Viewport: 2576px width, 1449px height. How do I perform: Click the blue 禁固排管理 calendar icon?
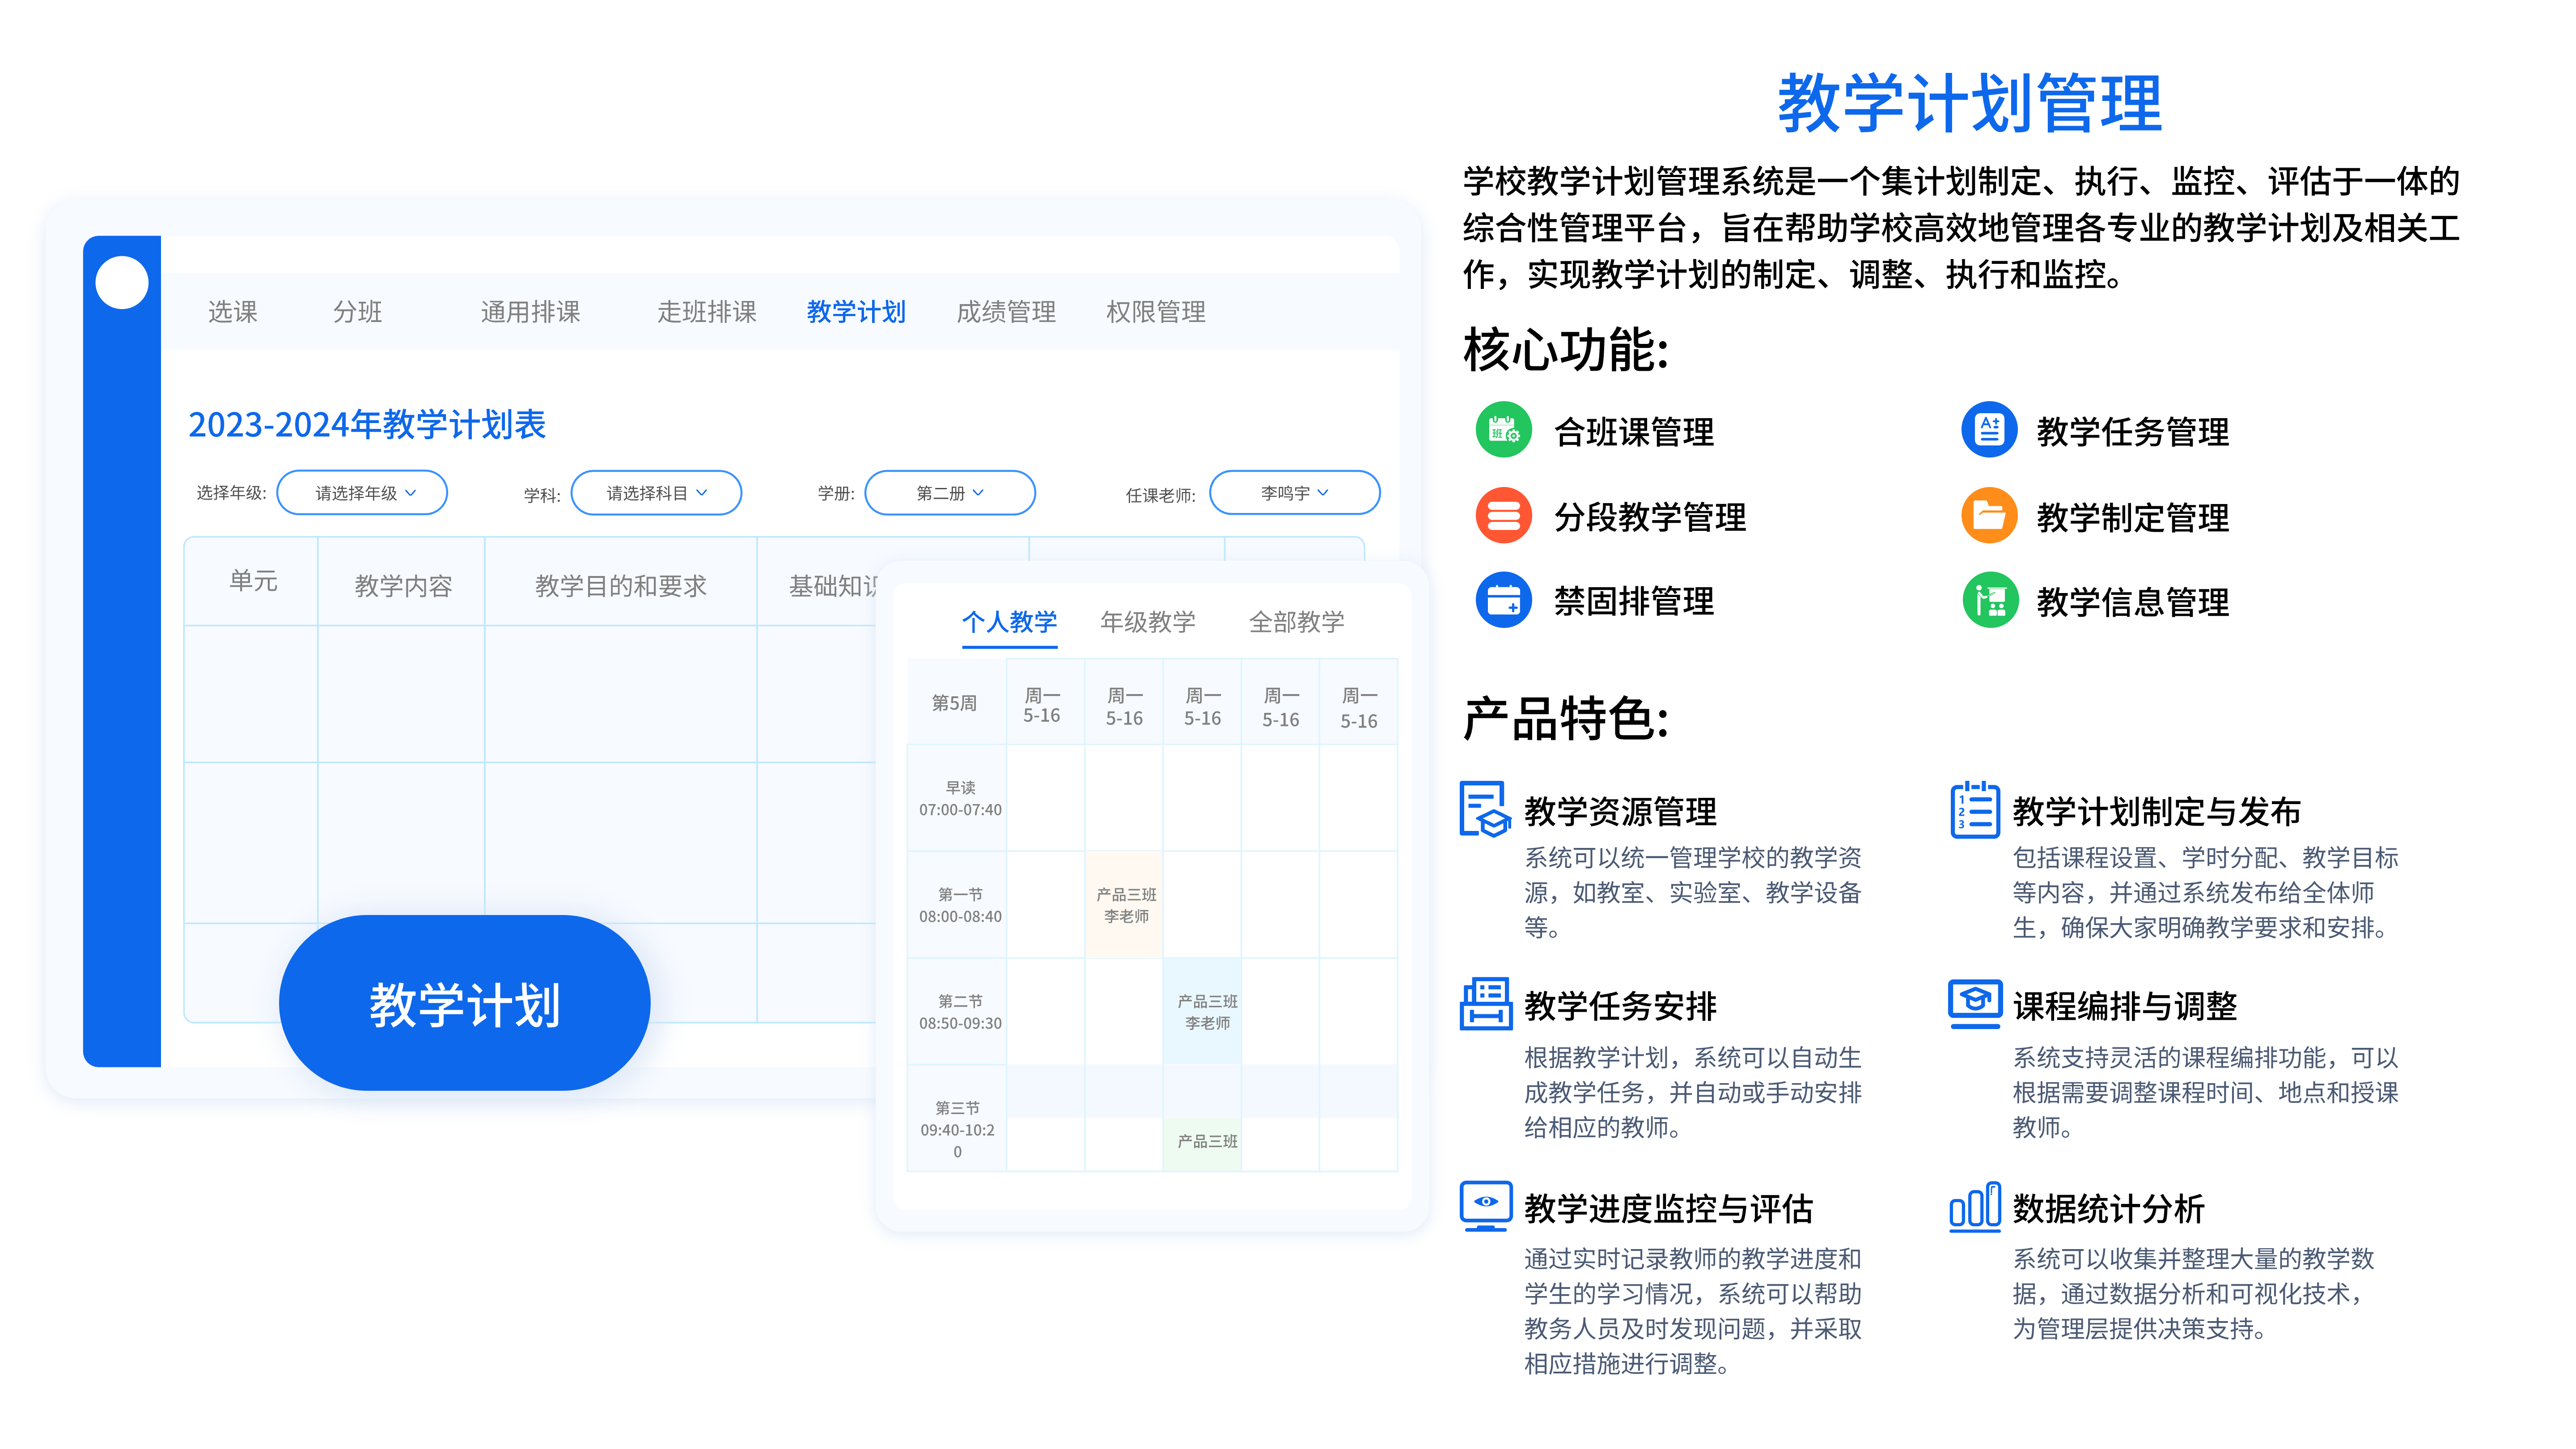click(1503, 601)
